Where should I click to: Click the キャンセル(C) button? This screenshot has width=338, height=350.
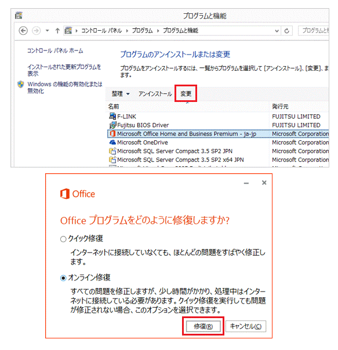tap(246, 326)
